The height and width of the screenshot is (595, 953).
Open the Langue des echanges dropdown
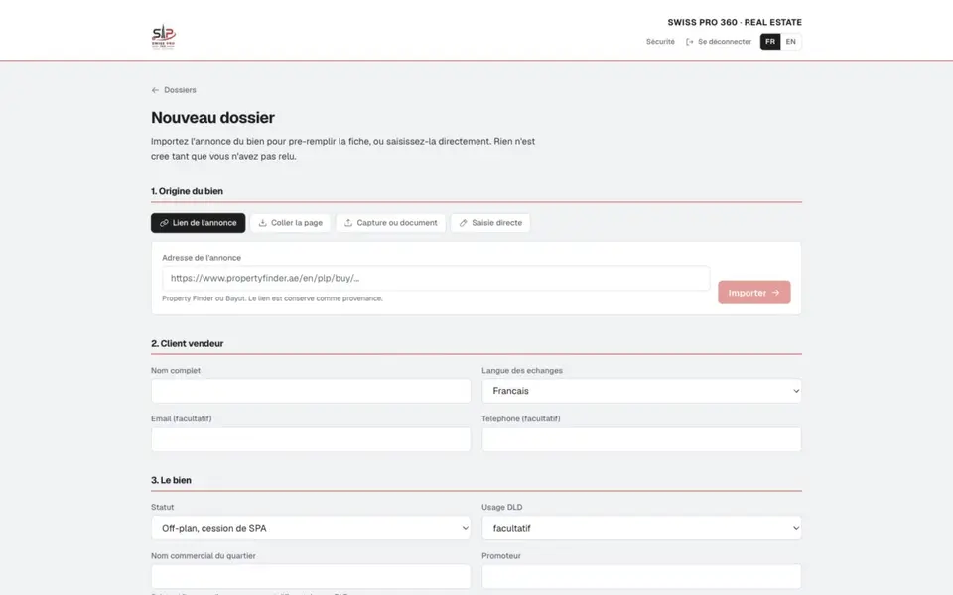point(641,391)
